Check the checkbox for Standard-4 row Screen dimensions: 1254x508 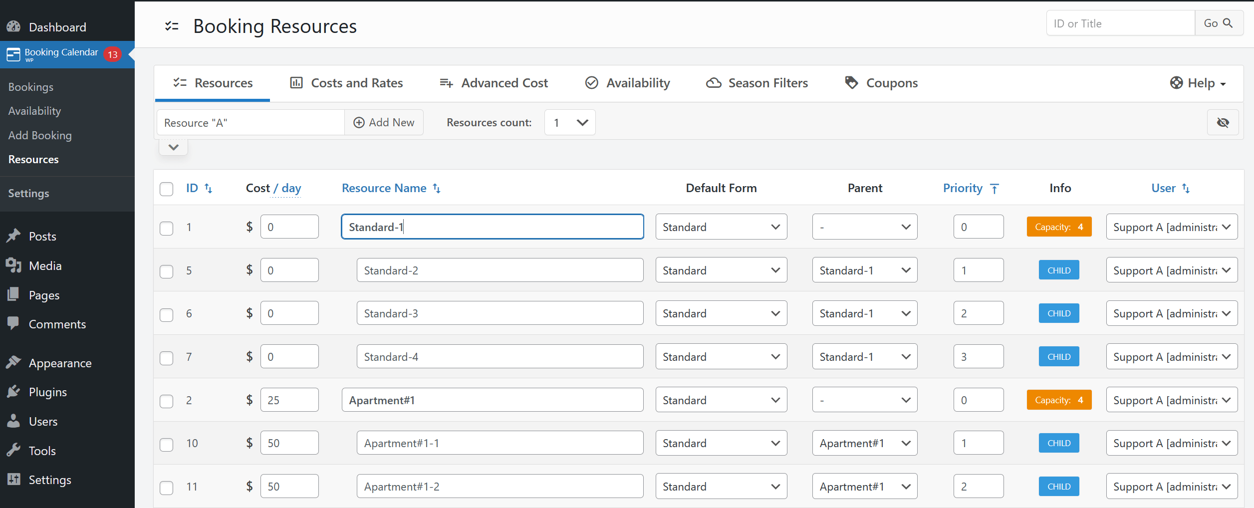[x=167, y=358]
